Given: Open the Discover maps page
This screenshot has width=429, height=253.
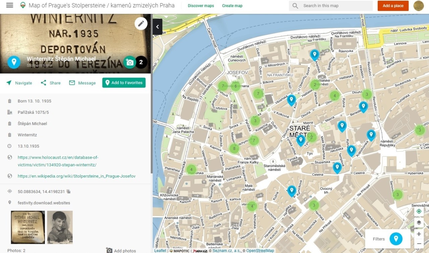Looking at the screenshot, I should (201, 6).
